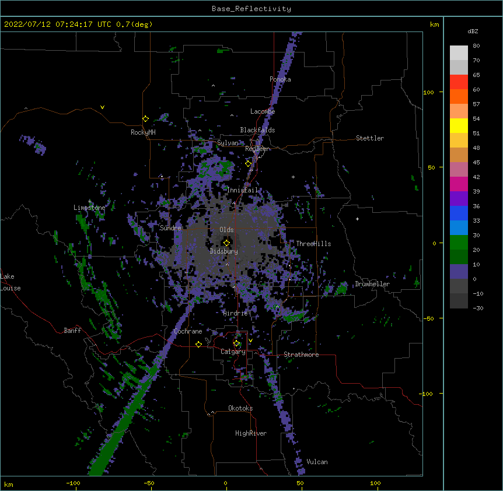Image resolution: width=503 pixels, height=491 pixels.
Task: Click the RedDeer city label
Action: 257,149
